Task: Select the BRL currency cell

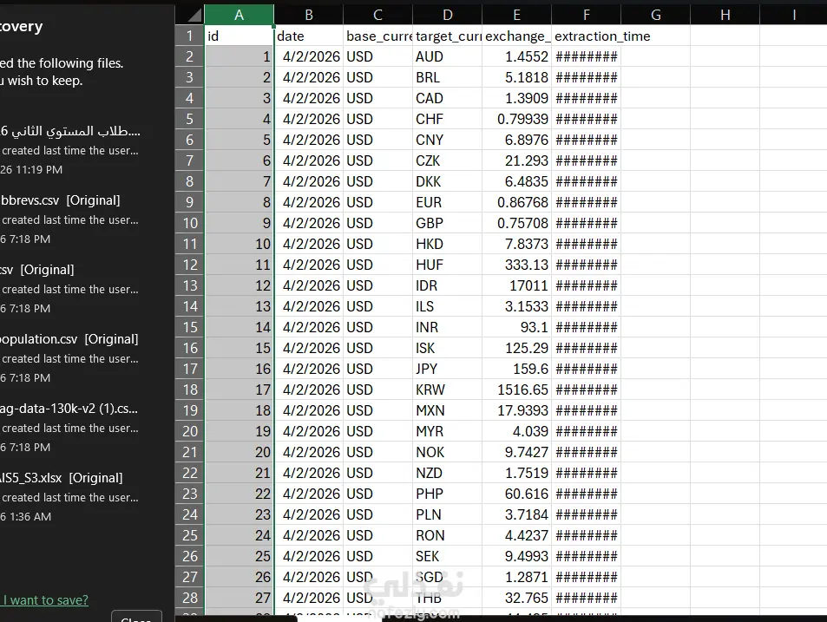Action: coord(447,77)
